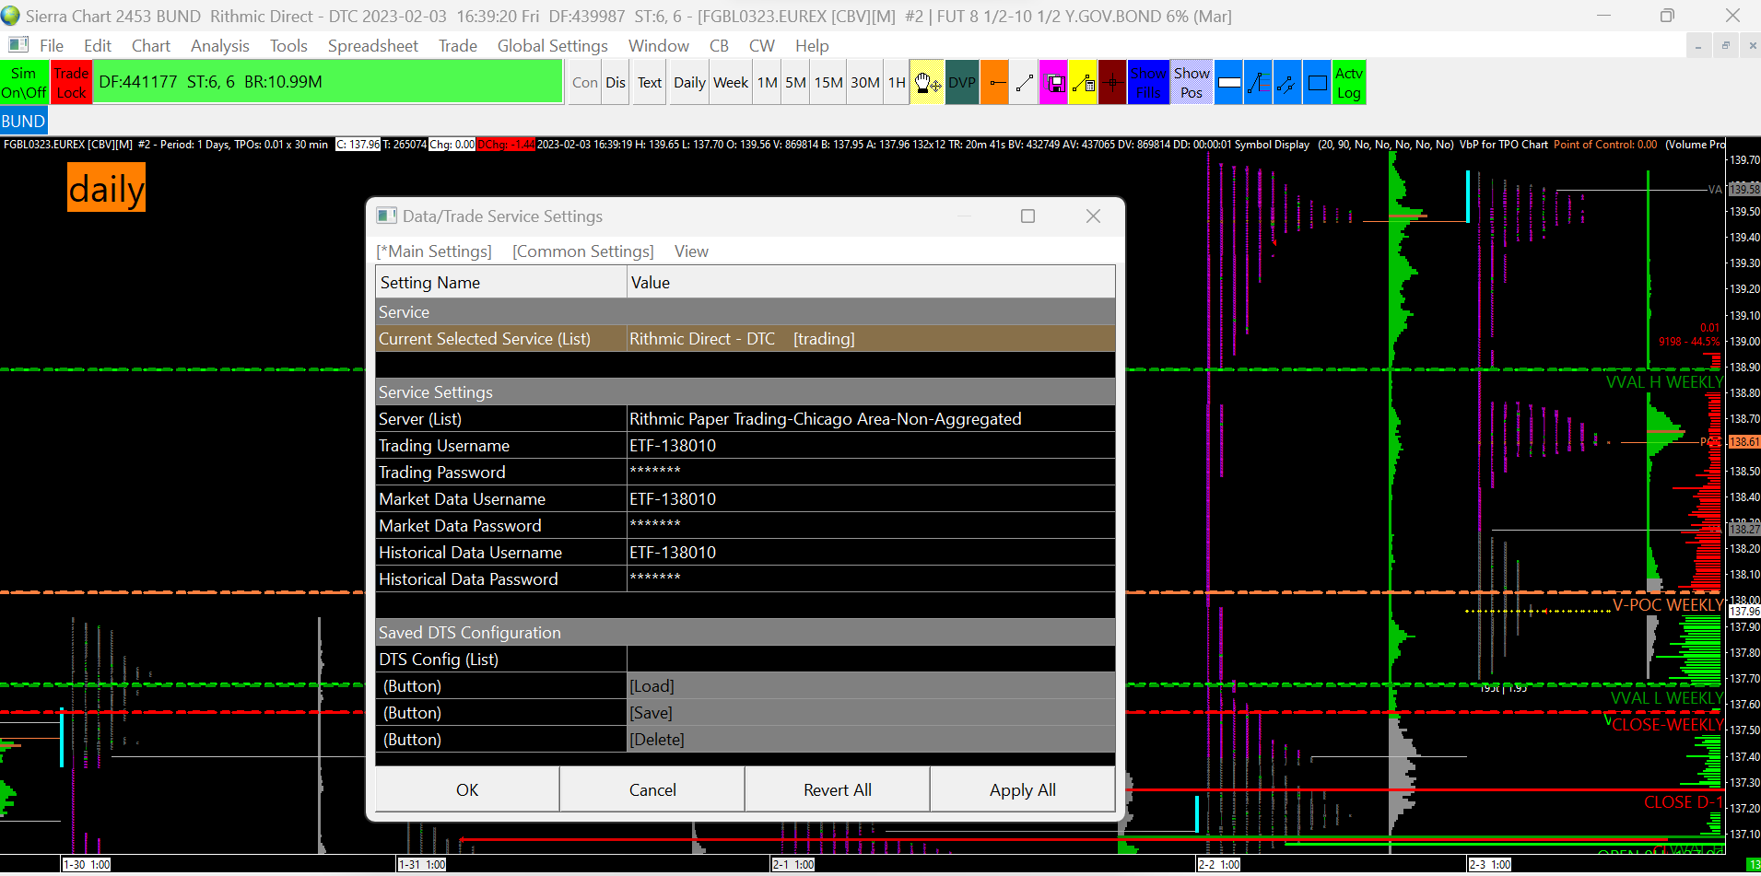Toggle Sim On/Off trading mode
The image size is (1761, 876).
tap(24, 83)
